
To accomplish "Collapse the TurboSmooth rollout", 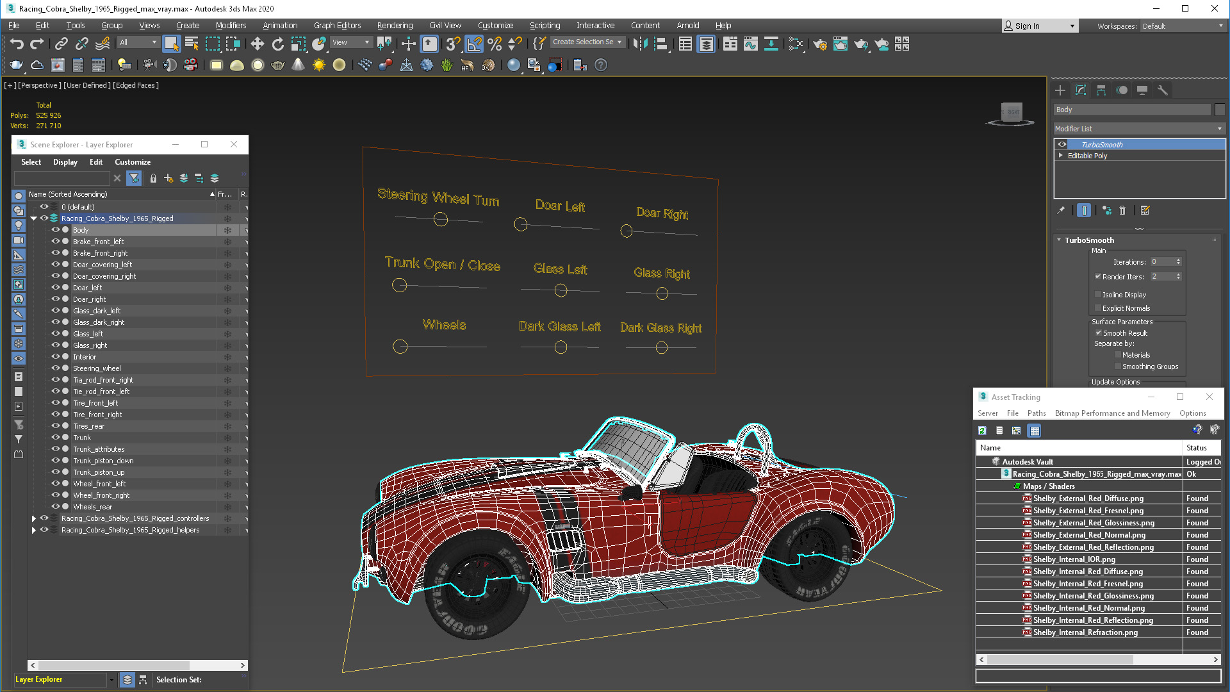I will tap(1059, 240).
